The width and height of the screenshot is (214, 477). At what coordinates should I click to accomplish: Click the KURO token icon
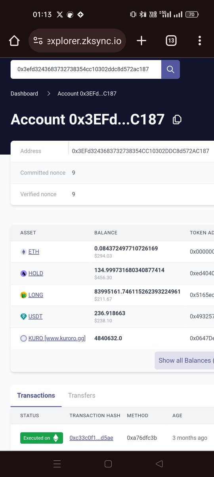23,338
